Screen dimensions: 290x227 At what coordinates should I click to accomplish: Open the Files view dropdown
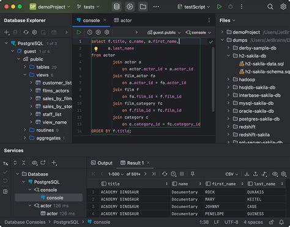point(227,20)
